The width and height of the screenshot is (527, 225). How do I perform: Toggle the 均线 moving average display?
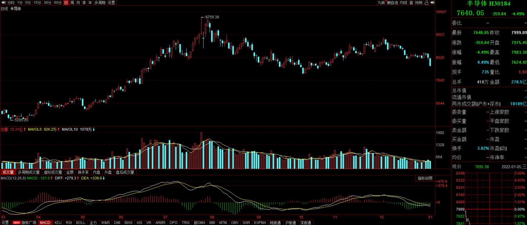click(403, 2)
